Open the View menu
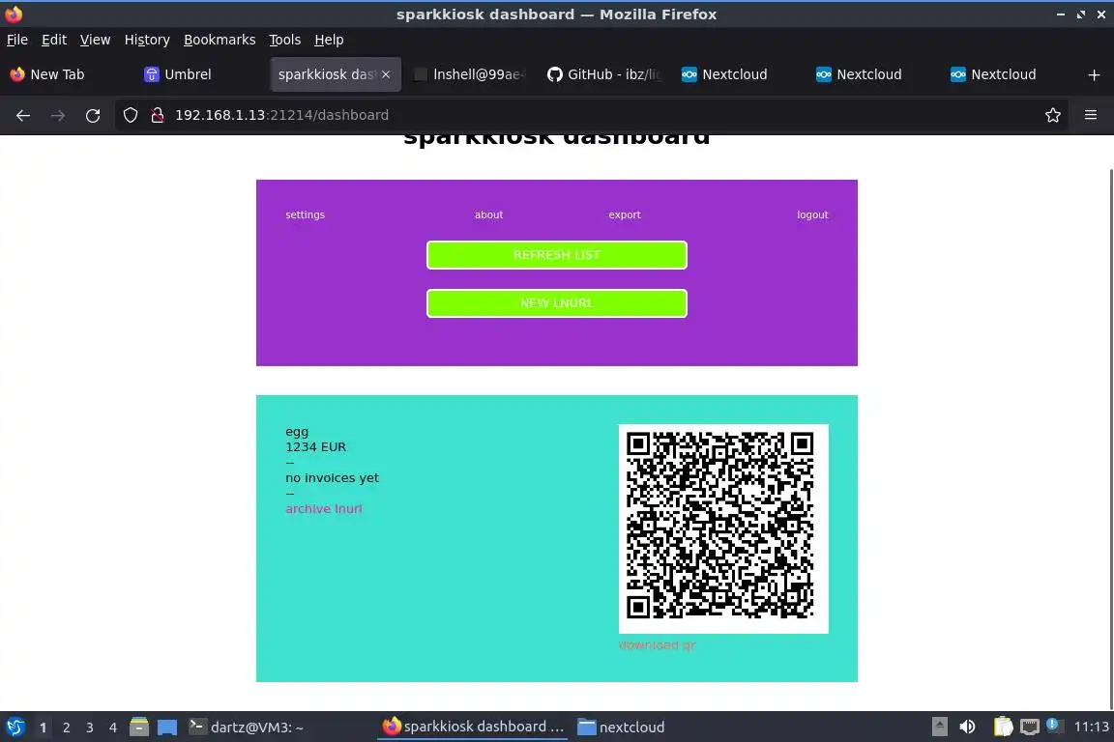Viewport: 1114px width, 742px height. tap(95, 40)
